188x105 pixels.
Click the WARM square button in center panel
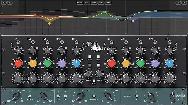(89, 57)
